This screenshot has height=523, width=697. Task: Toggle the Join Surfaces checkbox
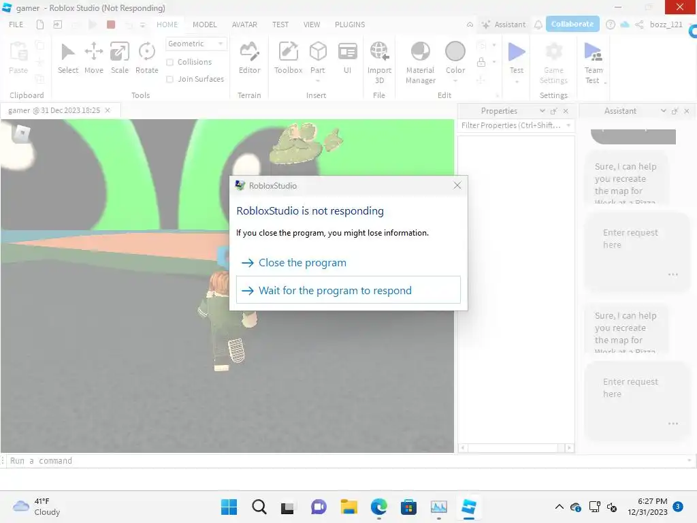169,79
